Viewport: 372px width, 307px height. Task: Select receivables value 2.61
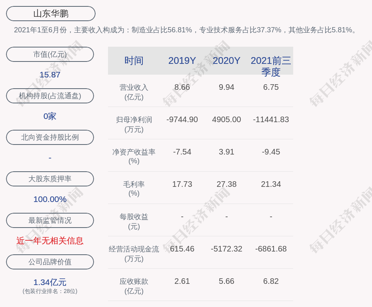click(x=182, y=281)
